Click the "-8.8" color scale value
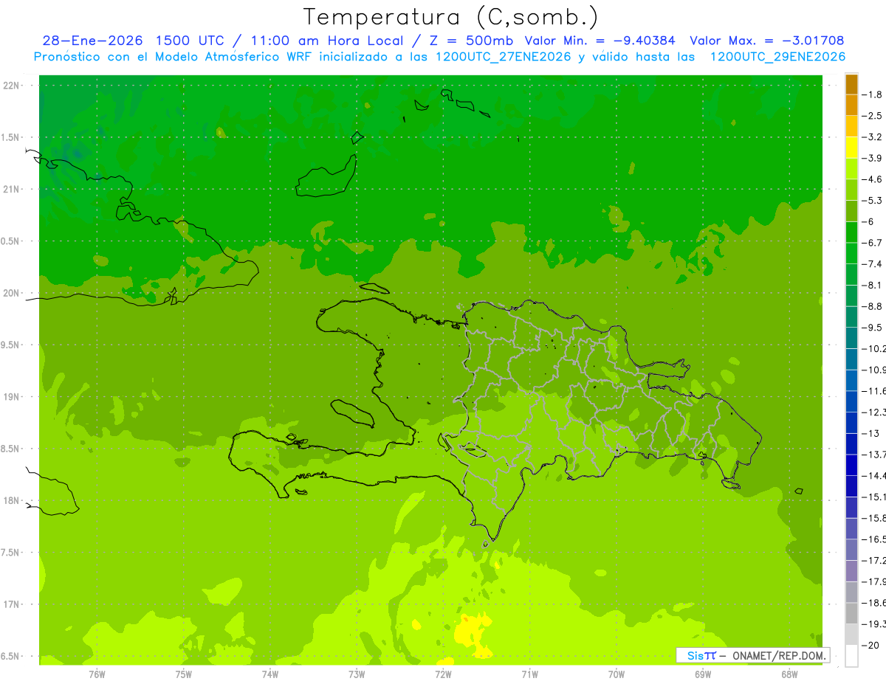Viewport: 886px width, 684px height. coord(872,306)
